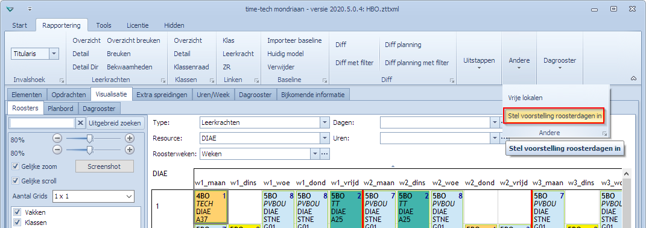Screen dimensions: 646x228
Task: Disable the Vakken checkbox
Action: point(17,212)
